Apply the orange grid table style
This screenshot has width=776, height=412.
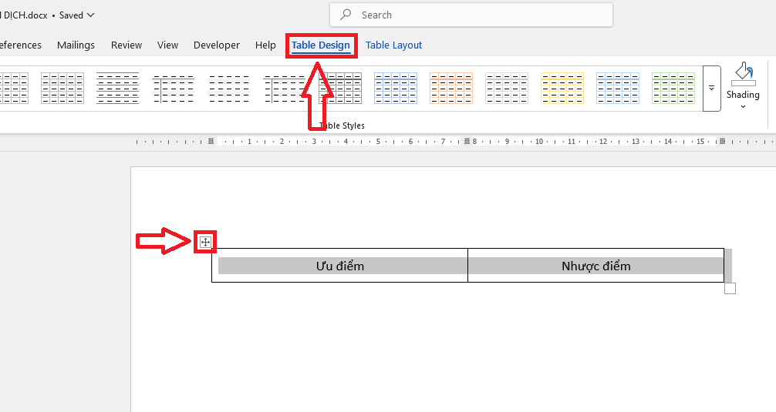(451, 89)
